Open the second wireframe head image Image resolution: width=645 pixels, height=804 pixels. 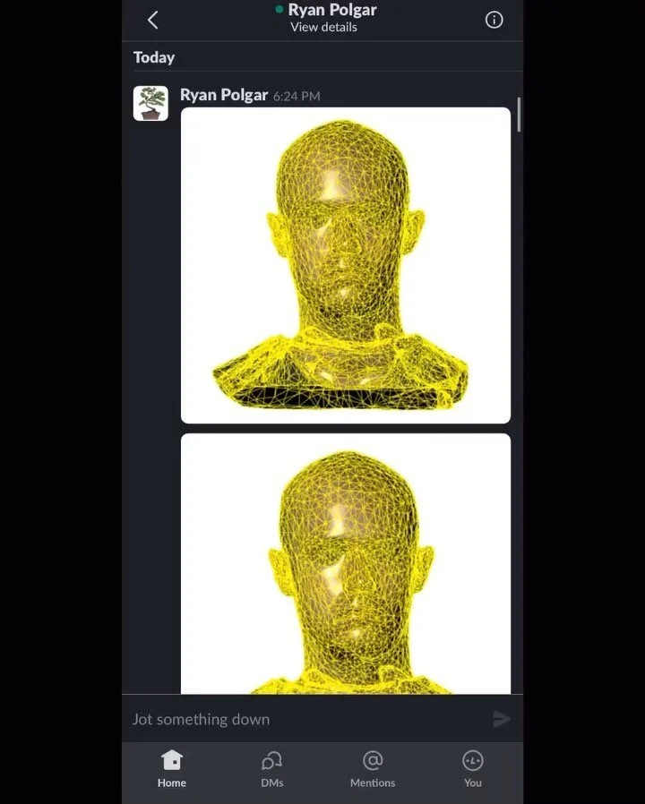346,563
